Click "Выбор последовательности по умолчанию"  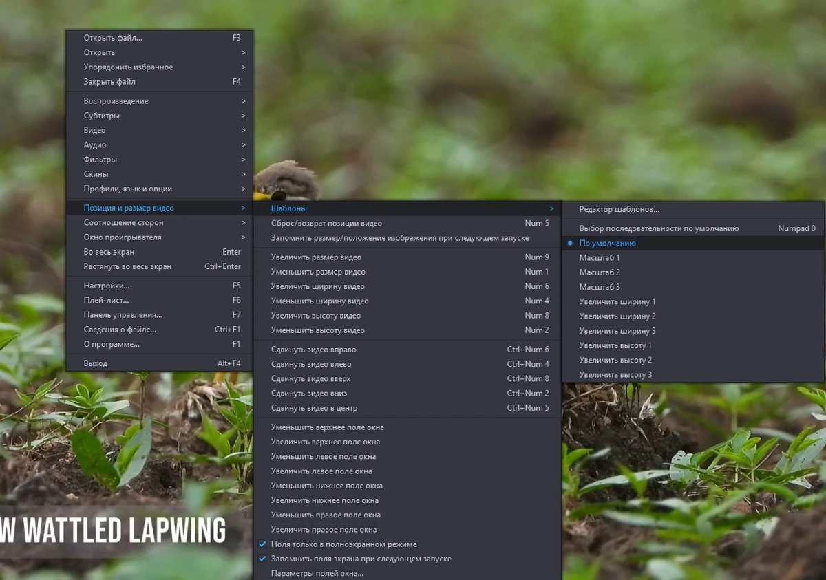click(693, 228)
